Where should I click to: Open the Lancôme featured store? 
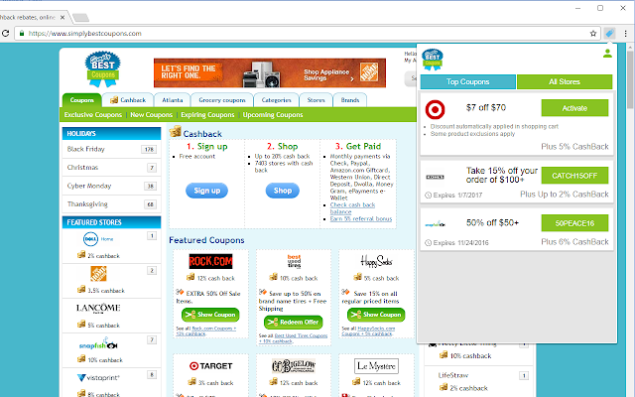pos(98,309)
